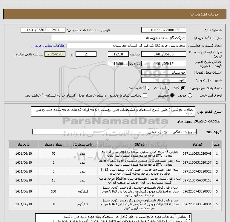The width and height of the screenshot is (230, 222).
Task: Click the ردیف column header
Action: (217, 145)
